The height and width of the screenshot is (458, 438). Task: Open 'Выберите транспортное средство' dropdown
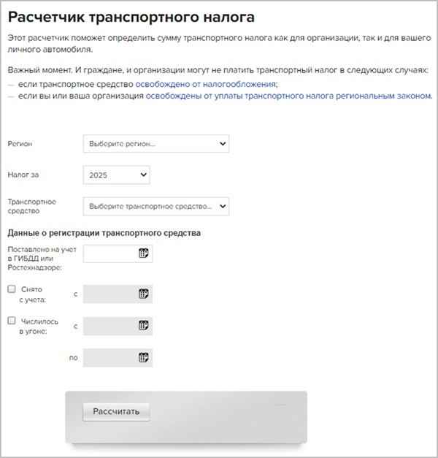point(156,207)
